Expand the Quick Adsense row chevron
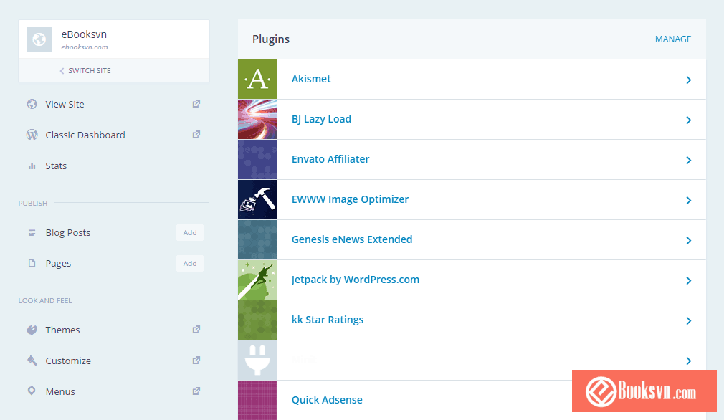Viewport: 724px width, 420px height. [x=688, y=401]
